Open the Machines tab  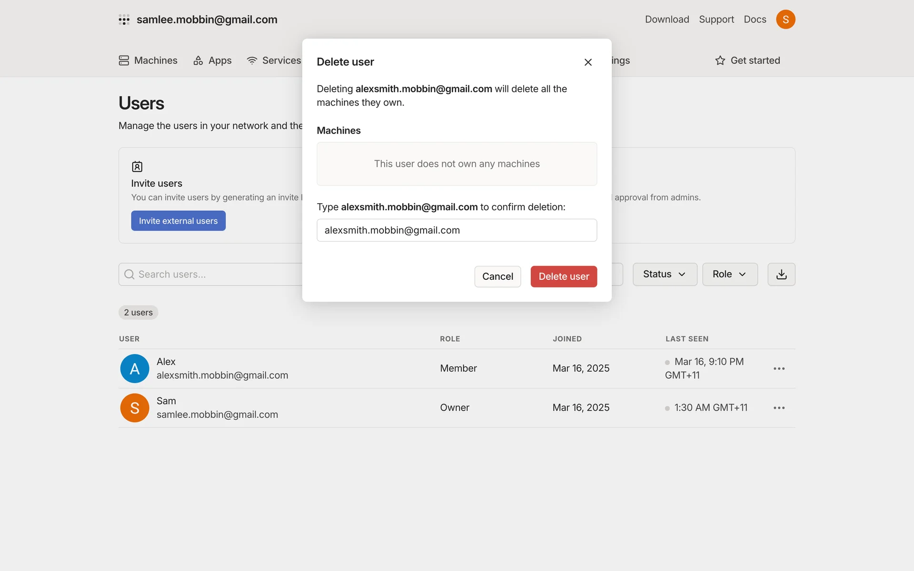148,60
